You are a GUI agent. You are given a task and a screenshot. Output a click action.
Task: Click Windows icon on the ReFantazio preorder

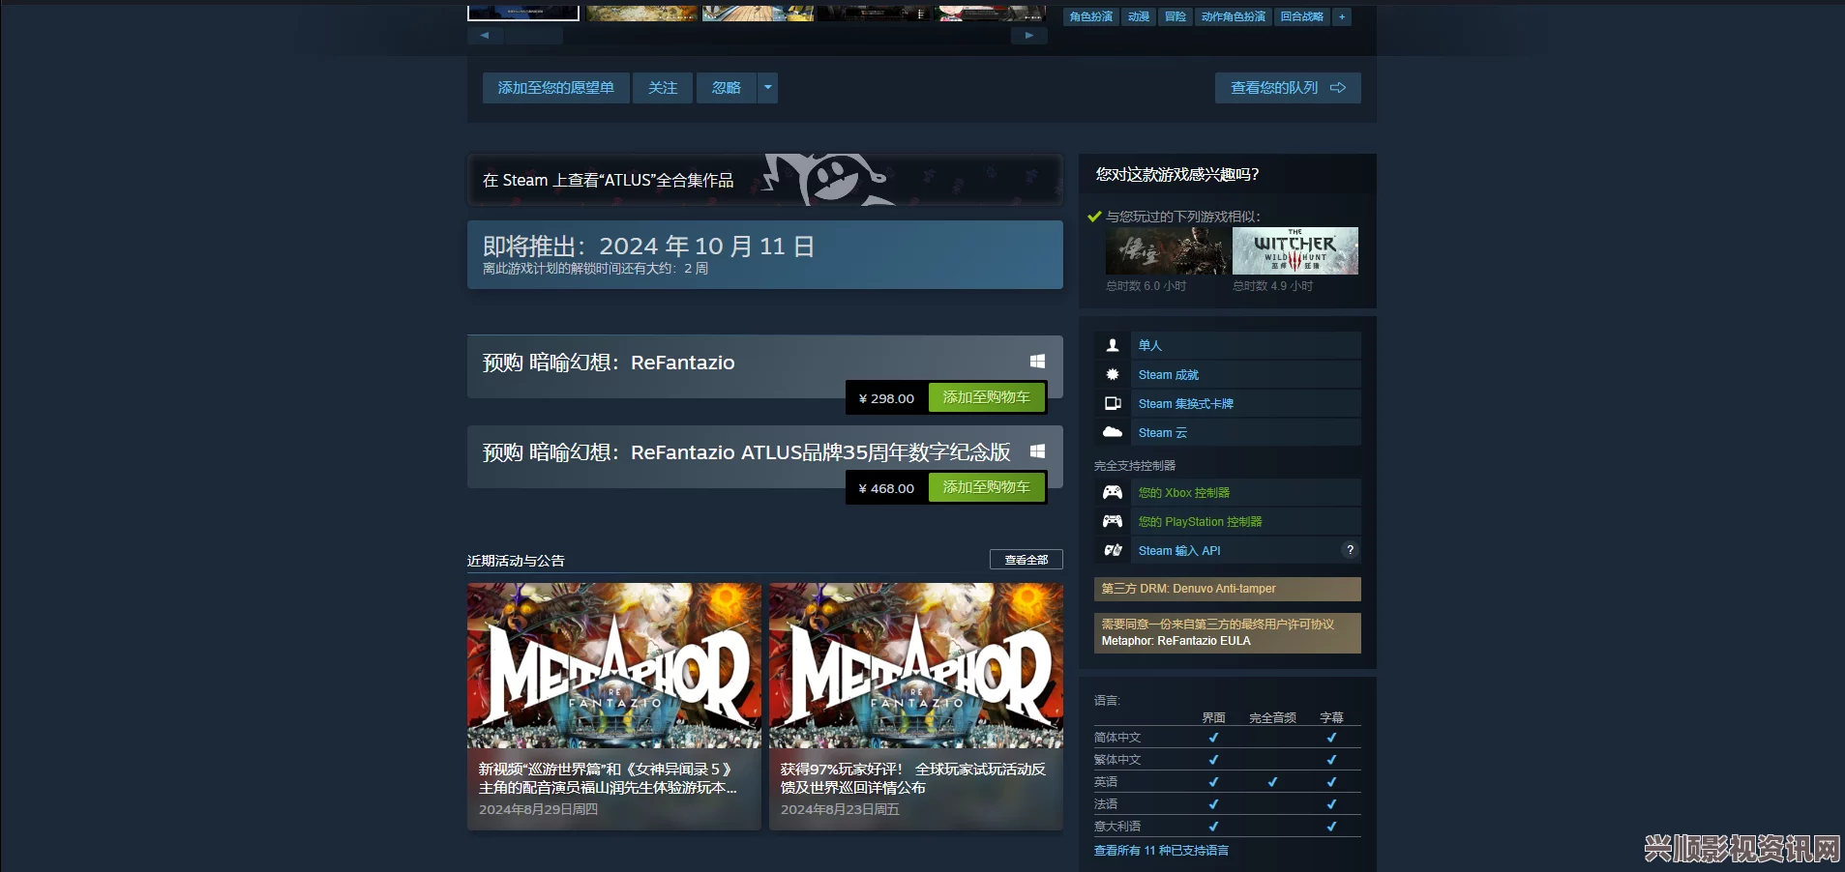click(x=1037, y=361)
